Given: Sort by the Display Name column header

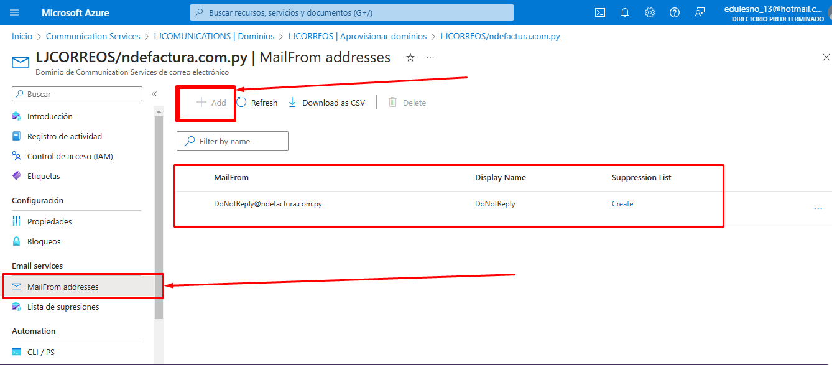Looking at the screenshot, I should (501, 177).
